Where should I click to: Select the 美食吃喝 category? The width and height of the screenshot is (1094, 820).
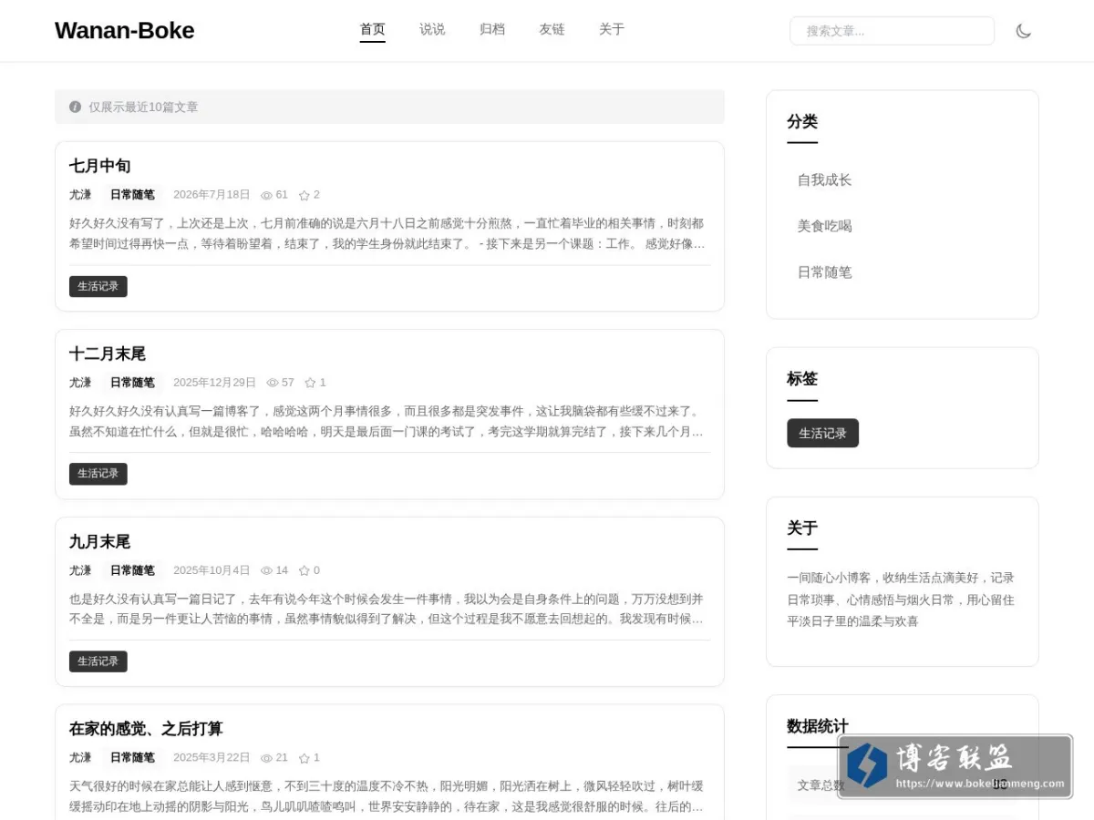click(x=824, y=226)
